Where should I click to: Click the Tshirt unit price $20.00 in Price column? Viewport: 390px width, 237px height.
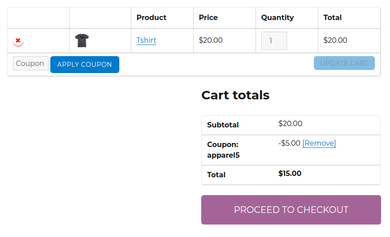point(211,41)
